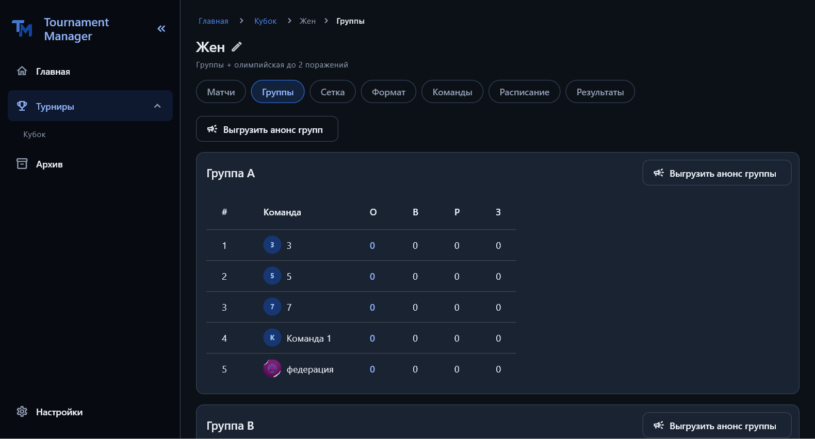Click the archive box icon
This screenshot has height=439, width=815.
[22, 164]
